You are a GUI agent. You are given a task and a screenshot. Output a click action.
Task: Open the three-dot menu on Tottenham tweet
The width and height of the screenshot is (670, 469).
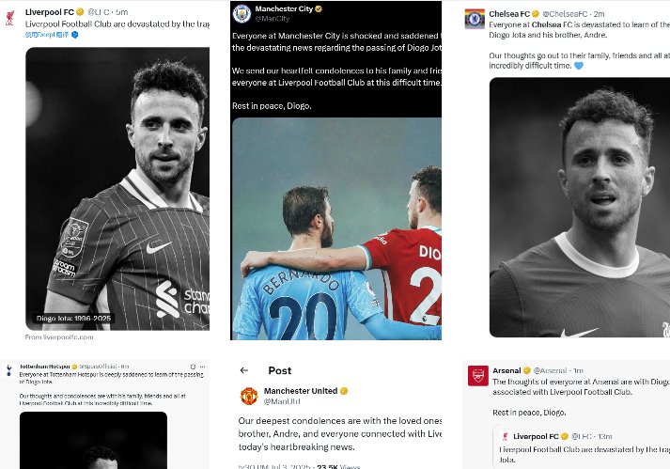click(202, 367)
